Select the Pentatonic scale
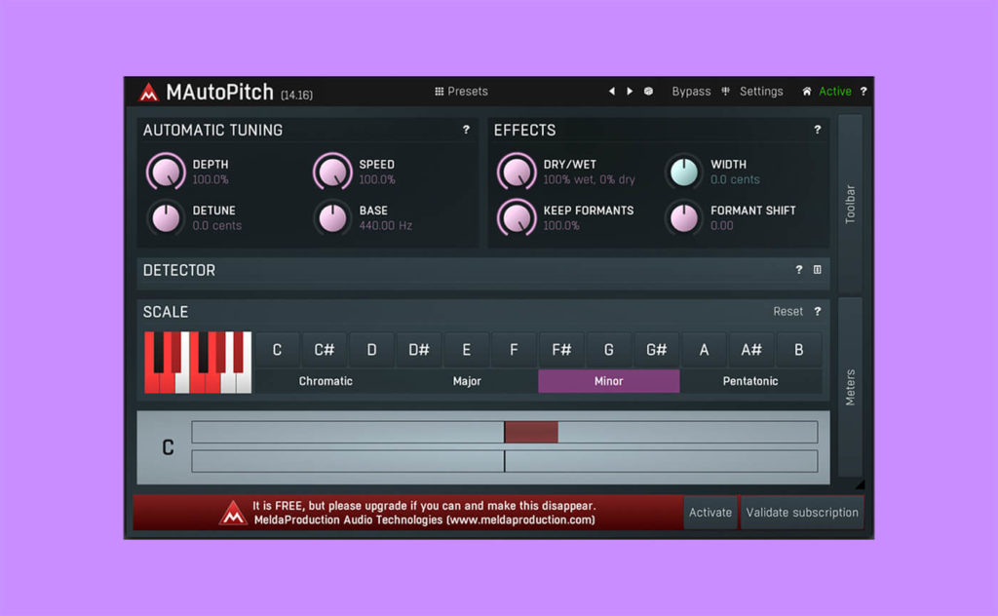This screenshot has height=616, width=998. click(x=750, y=380)
